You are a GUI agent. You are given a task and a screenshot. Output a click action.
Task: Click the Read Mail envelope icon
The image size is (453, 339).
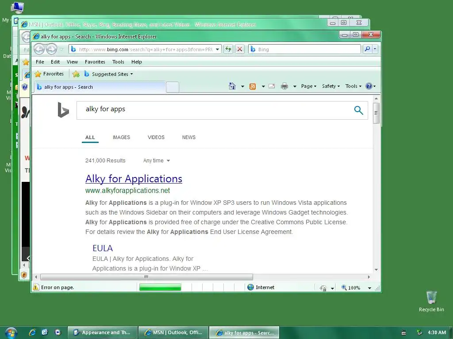point(272,86)
